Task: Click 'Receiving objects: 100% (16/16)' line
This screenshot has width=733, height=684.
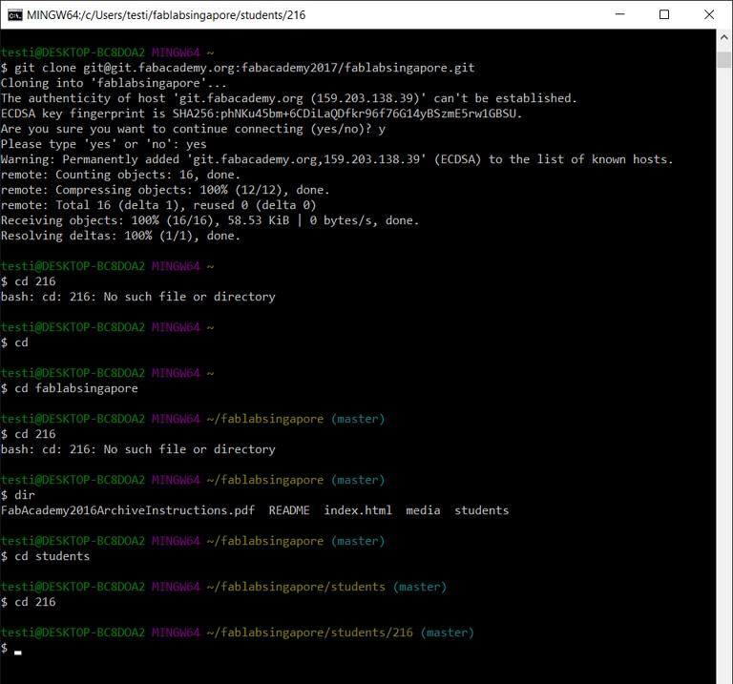Action: [209, 220]
